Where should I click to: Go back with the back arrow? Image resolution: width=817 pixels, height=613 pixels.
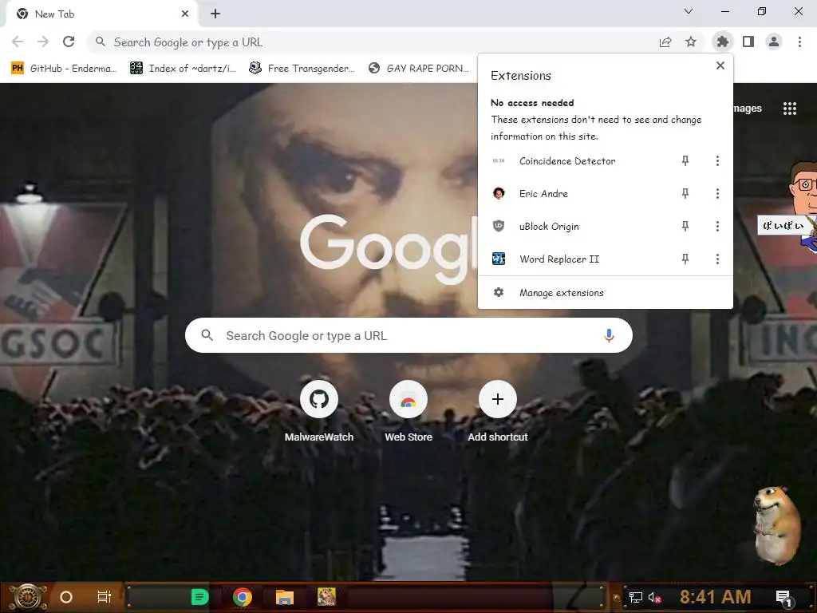click(18, 42)
